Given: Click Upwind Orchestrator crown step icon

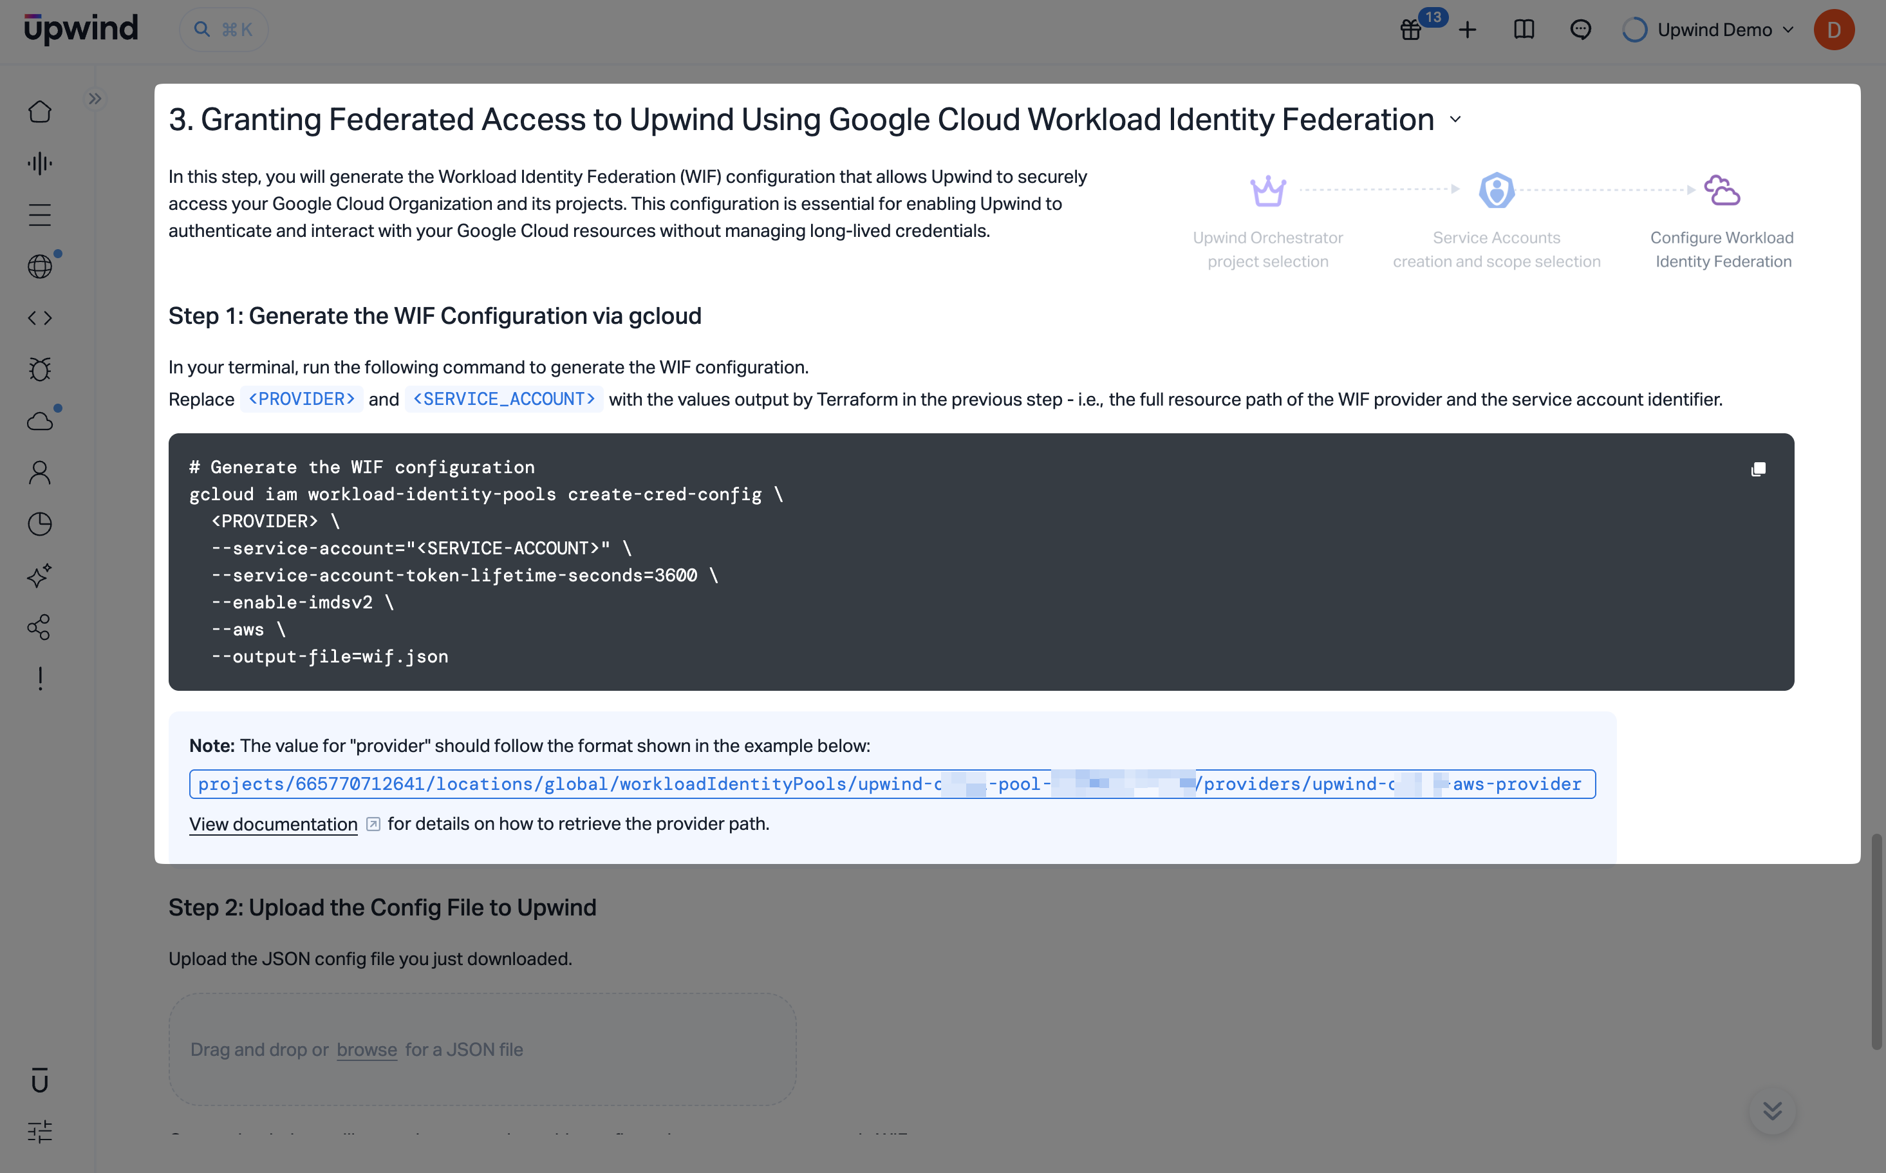Looking at the screenshot, I should click(1268, 190).
